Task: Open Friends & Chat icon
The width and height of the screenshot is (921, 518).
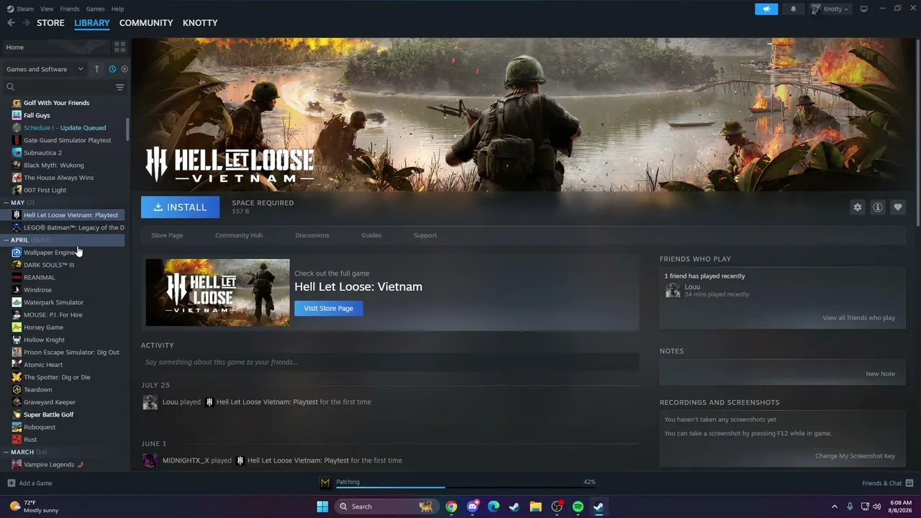Action: click(909, 483)
